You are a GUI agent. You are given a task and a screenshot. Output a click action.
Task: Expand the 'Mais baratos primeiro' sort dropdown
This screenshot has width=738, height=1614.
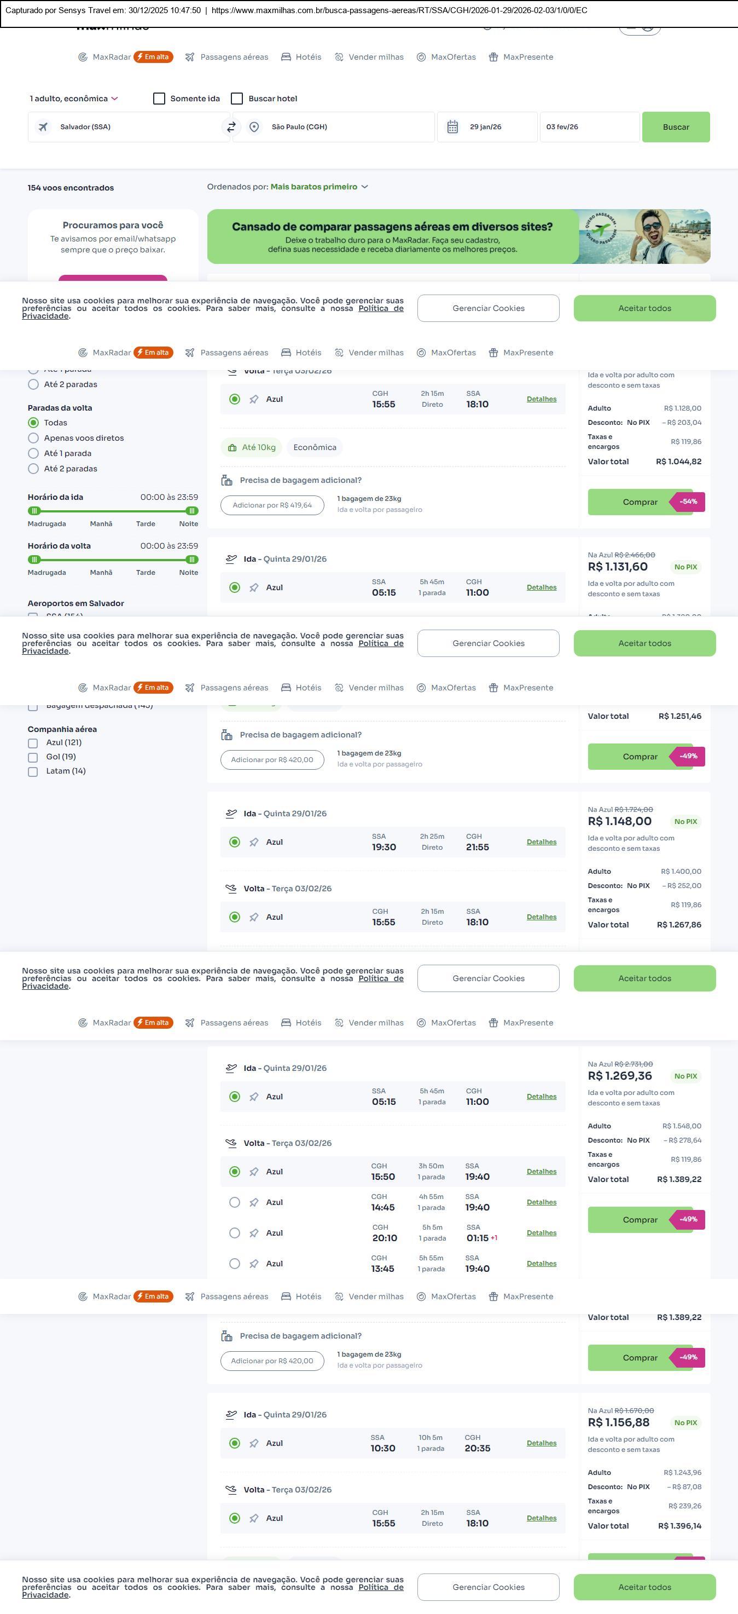(319, 187)
